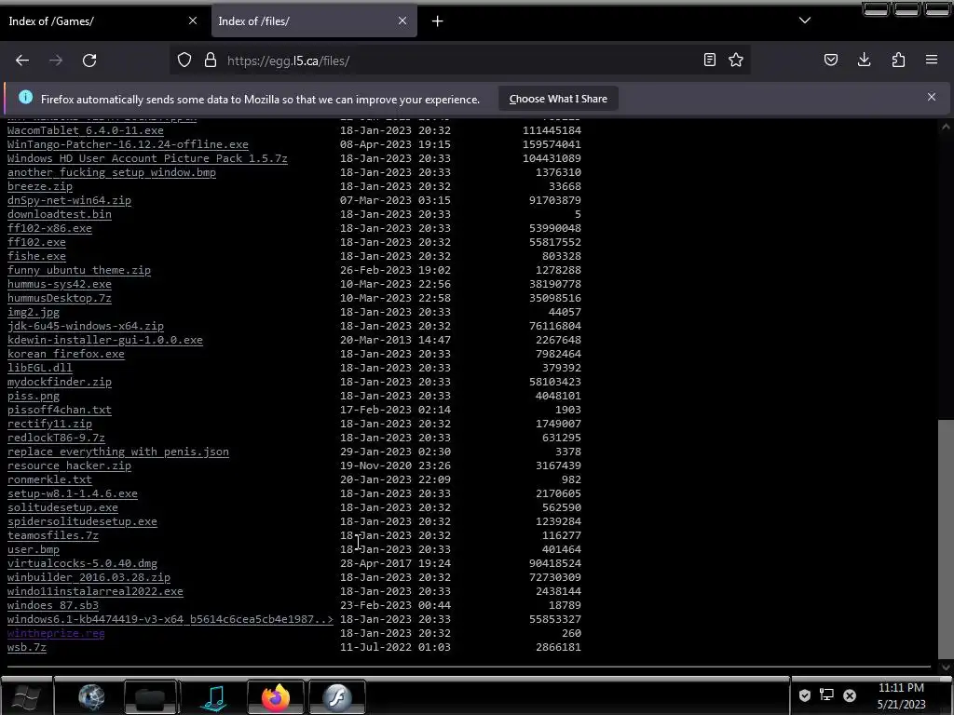Click the tray icon with X mark
Image resolution: width=954 pixels, height=715 pixels.
point(850,695)
